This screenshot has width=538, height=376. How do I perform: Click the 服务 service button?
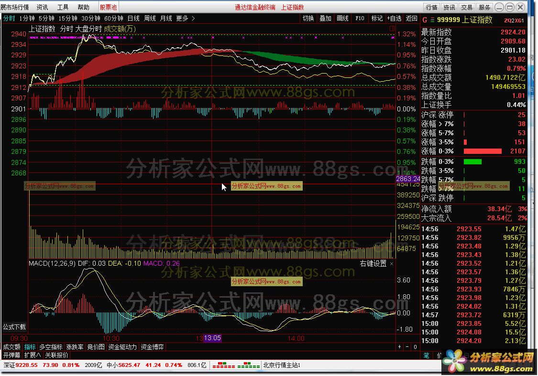[x=484, y=7]
